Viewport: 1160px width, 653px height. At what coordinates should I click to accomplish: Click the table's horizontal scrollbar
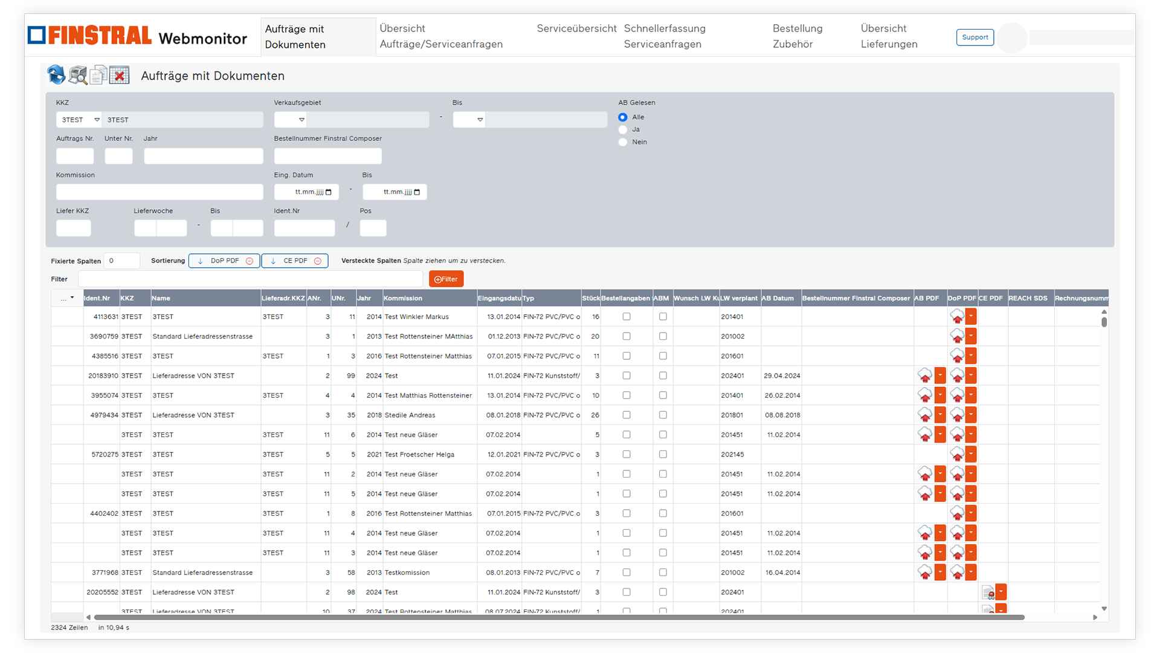pos(559,617)
